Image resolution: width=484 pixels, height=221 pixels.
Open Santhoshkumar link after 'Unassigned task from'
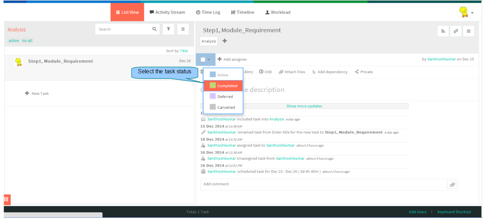tap(290, 158)
